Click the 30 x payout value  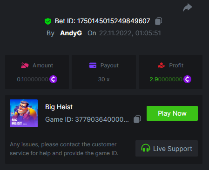point(104,79)
